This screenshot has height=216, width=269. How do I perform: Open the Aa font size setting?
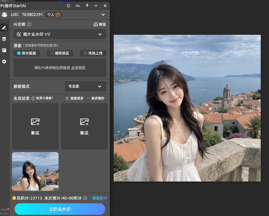78,6
